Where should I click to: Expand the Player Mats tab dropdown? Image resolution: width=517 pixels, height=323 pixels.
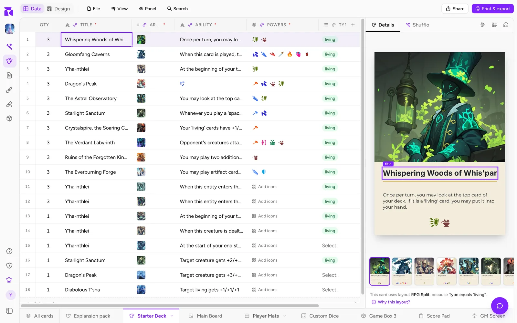[285, 316]
